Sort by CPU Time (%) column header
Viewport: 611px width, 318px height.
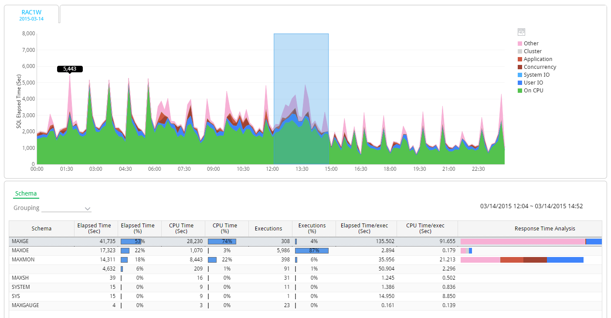pyautogui.click(x=227, y=229)
